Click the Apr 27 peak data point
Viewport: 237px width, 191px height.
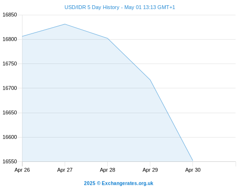tap(65, 24)
